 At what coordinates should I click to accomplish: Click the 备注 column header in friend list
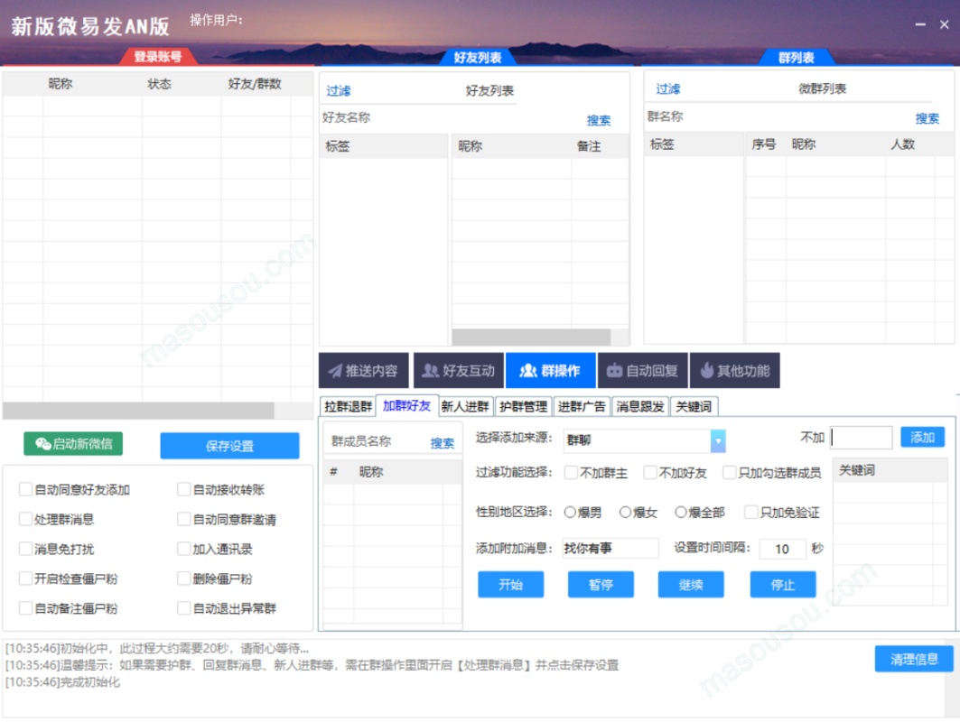[588, 146]
